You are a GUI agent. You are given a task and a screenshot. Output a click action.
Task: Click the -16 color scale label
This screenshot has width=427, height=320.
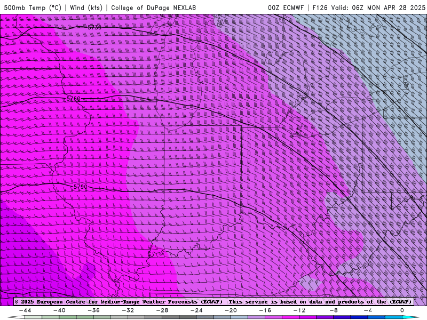coord(265,310)
